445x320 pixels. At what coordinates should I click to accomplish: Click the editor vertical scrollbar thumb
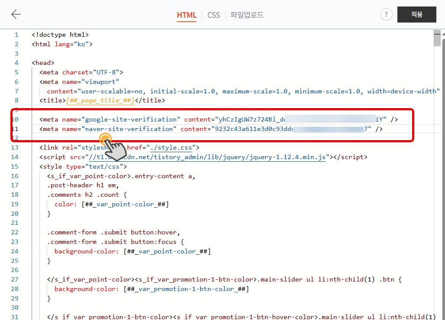point(437,38)
